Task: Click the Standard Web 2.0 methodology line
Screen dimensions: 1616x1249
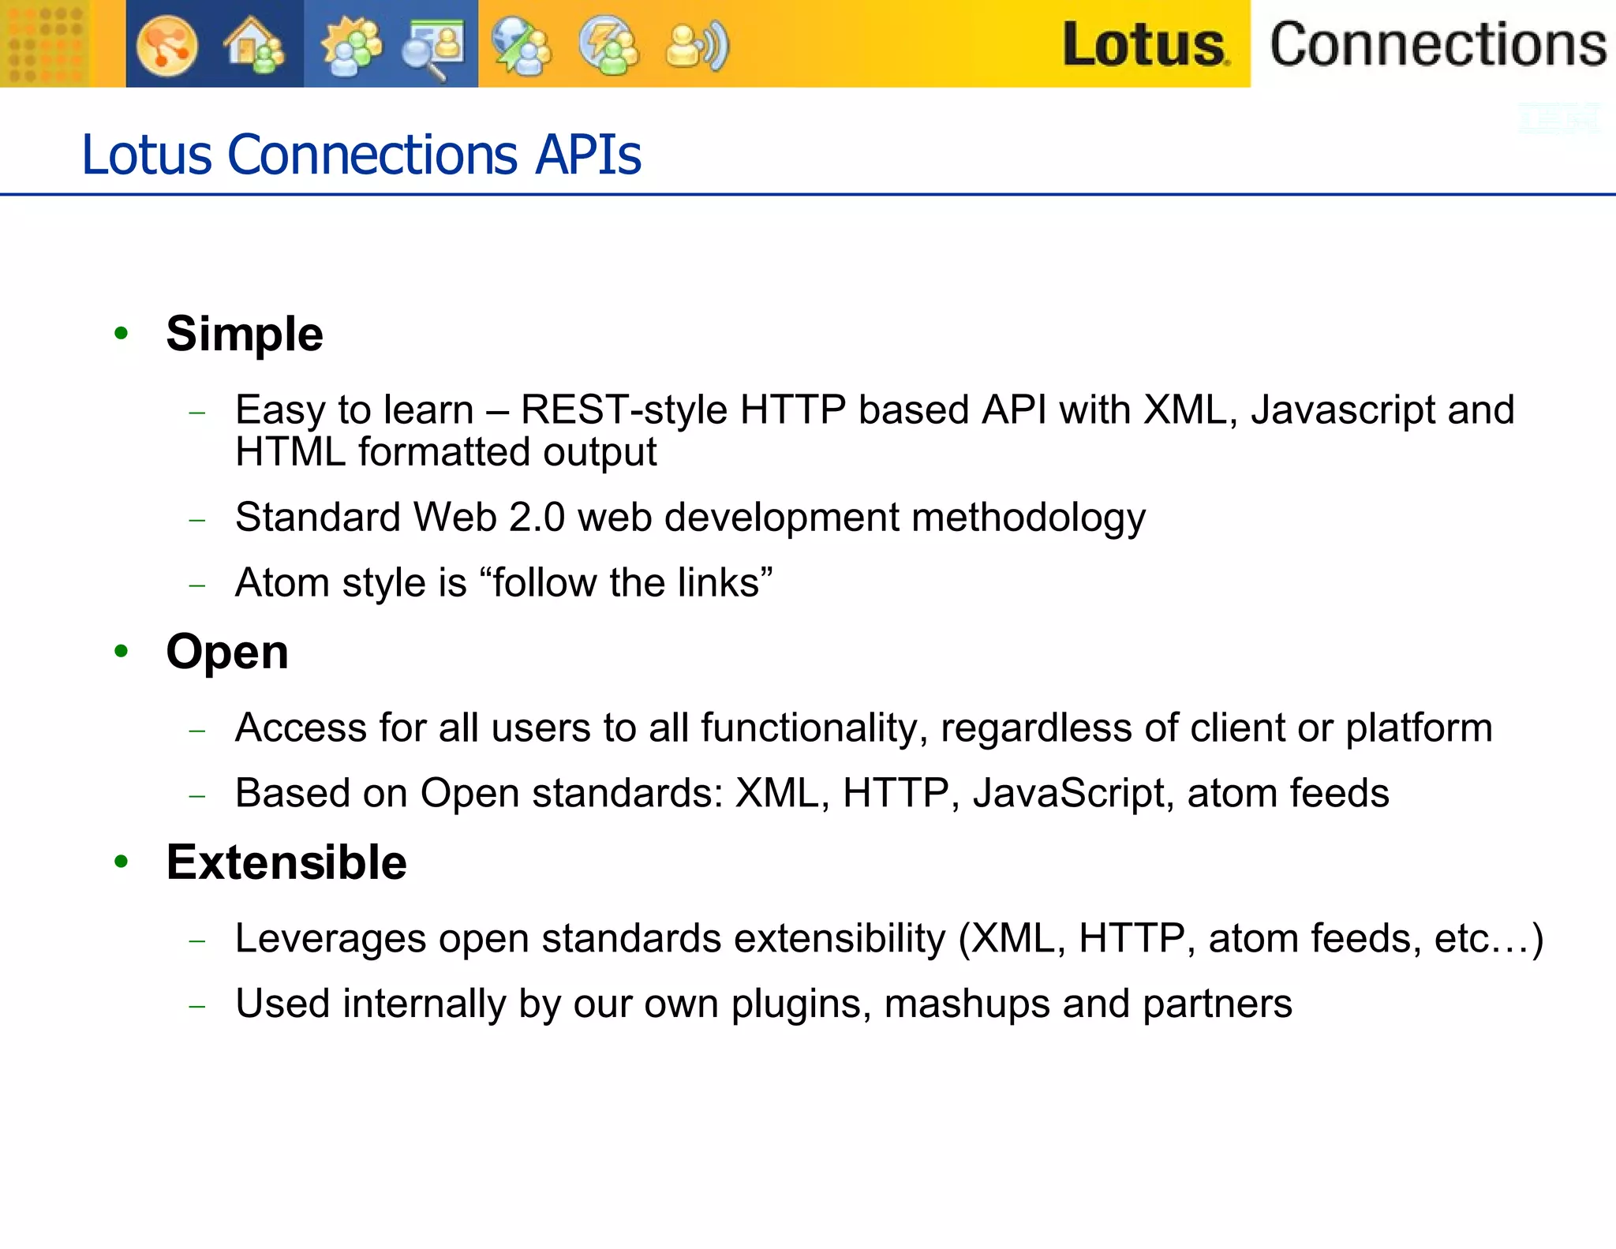Action: tap(690, 518)
